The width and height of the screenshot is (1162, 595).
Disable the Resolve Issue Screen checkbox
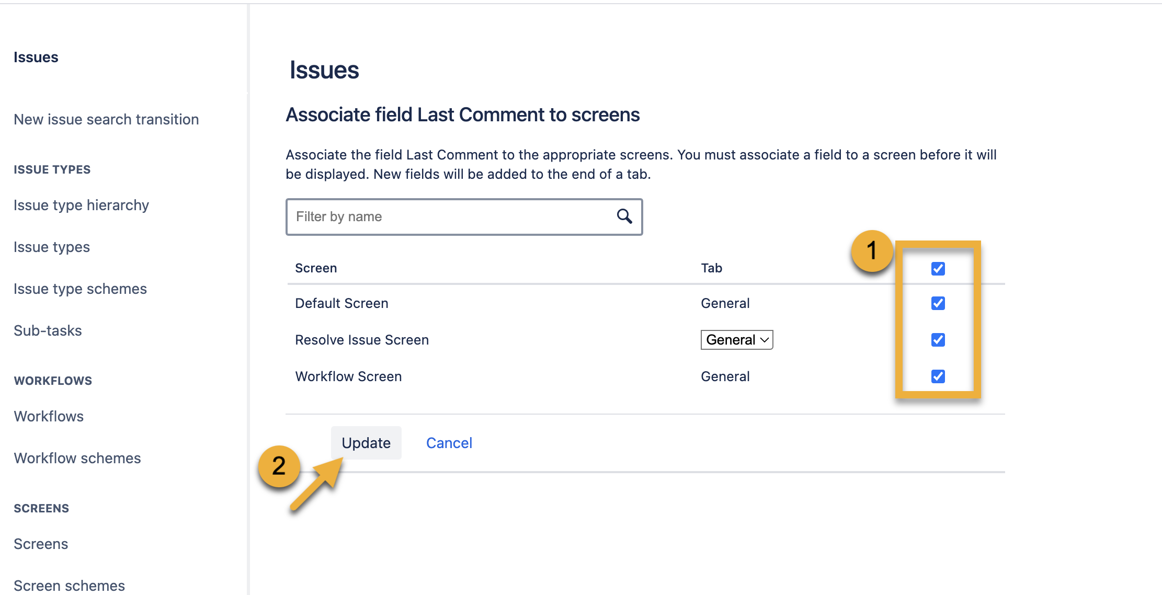(x=938, y=339)
